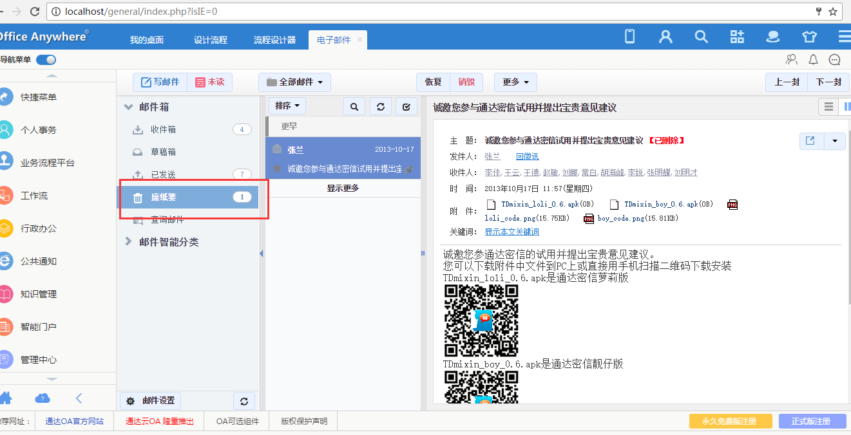
Task: Click bookmark star in address bar
Action: tap(833, 12)
